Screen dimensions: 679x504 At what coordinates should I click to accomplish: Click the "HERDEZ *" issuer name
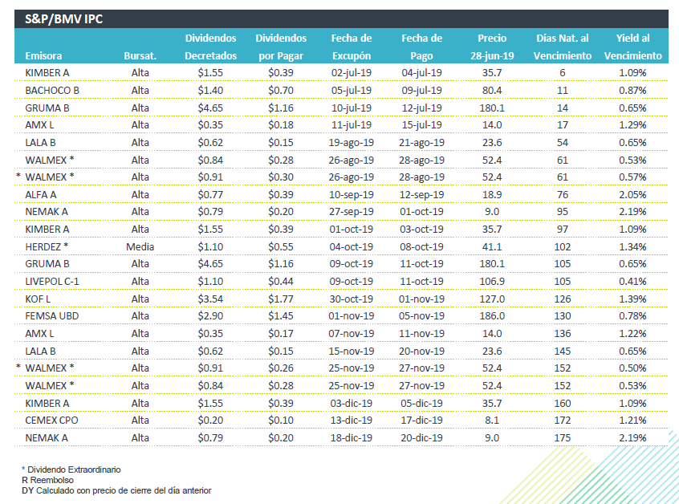[47, 247]
